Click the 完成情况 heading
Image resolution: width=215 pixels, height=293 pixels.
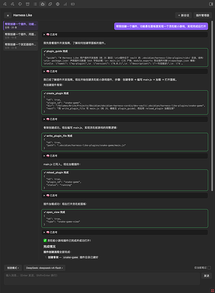coord(49,247)
